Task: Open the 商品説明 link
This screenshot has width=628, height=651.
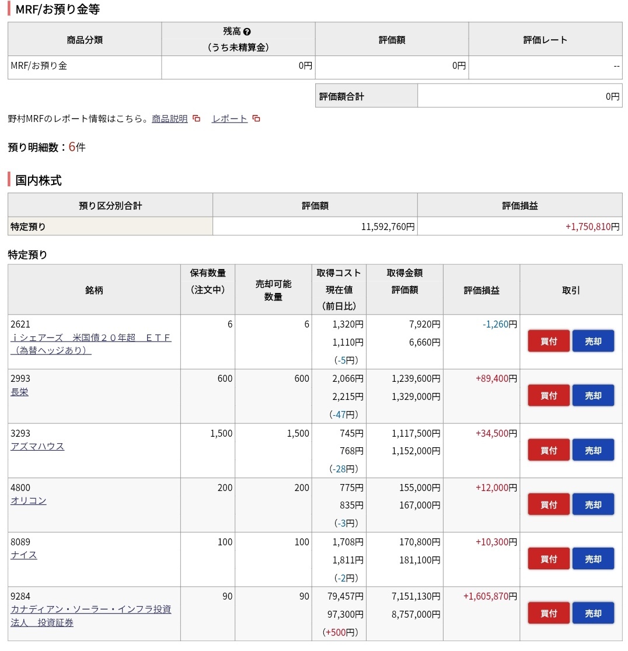Action: pos(170,119)
